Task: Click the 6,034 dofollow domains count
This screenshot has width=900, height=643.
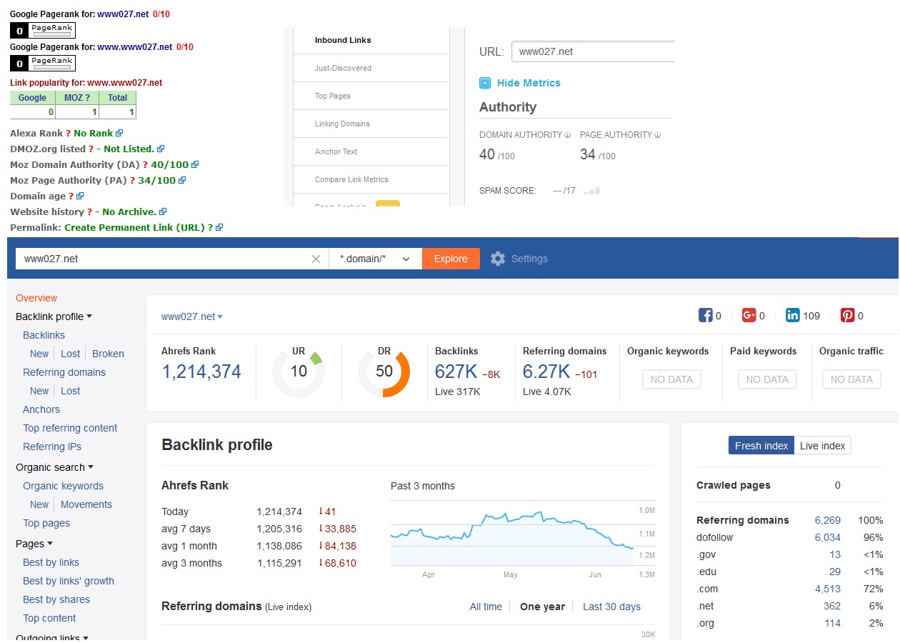Action: coord(828,537)
